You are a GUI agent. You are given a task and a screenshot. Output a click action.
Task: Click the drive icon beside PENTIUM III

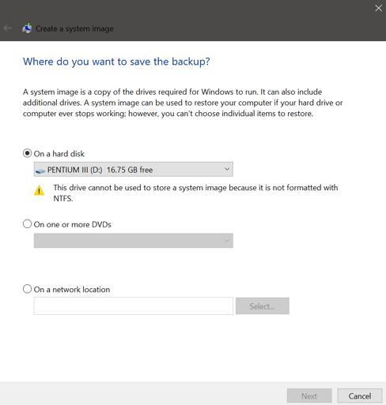tap(40, 171)
